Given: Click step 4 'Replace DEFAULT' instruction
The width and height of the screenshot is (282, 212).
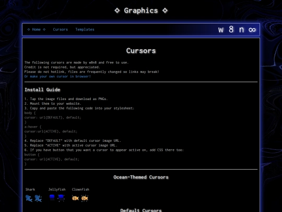Looking at the screenshot, I should pyautogui.click(x=73, y=141).
